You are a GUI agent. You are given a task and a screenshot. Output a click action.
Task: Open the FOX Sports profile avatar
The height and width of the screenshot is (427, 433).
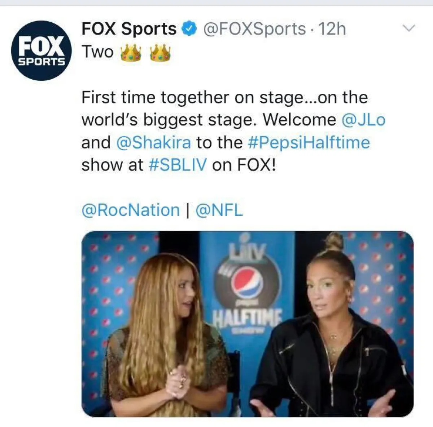pyautogui.click(x=41, y=50)
